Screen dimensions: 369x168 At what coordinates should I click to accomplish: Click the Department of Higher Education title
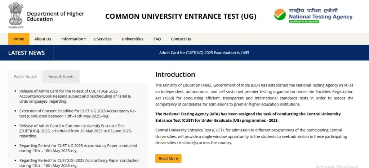[x=55, y=17]
